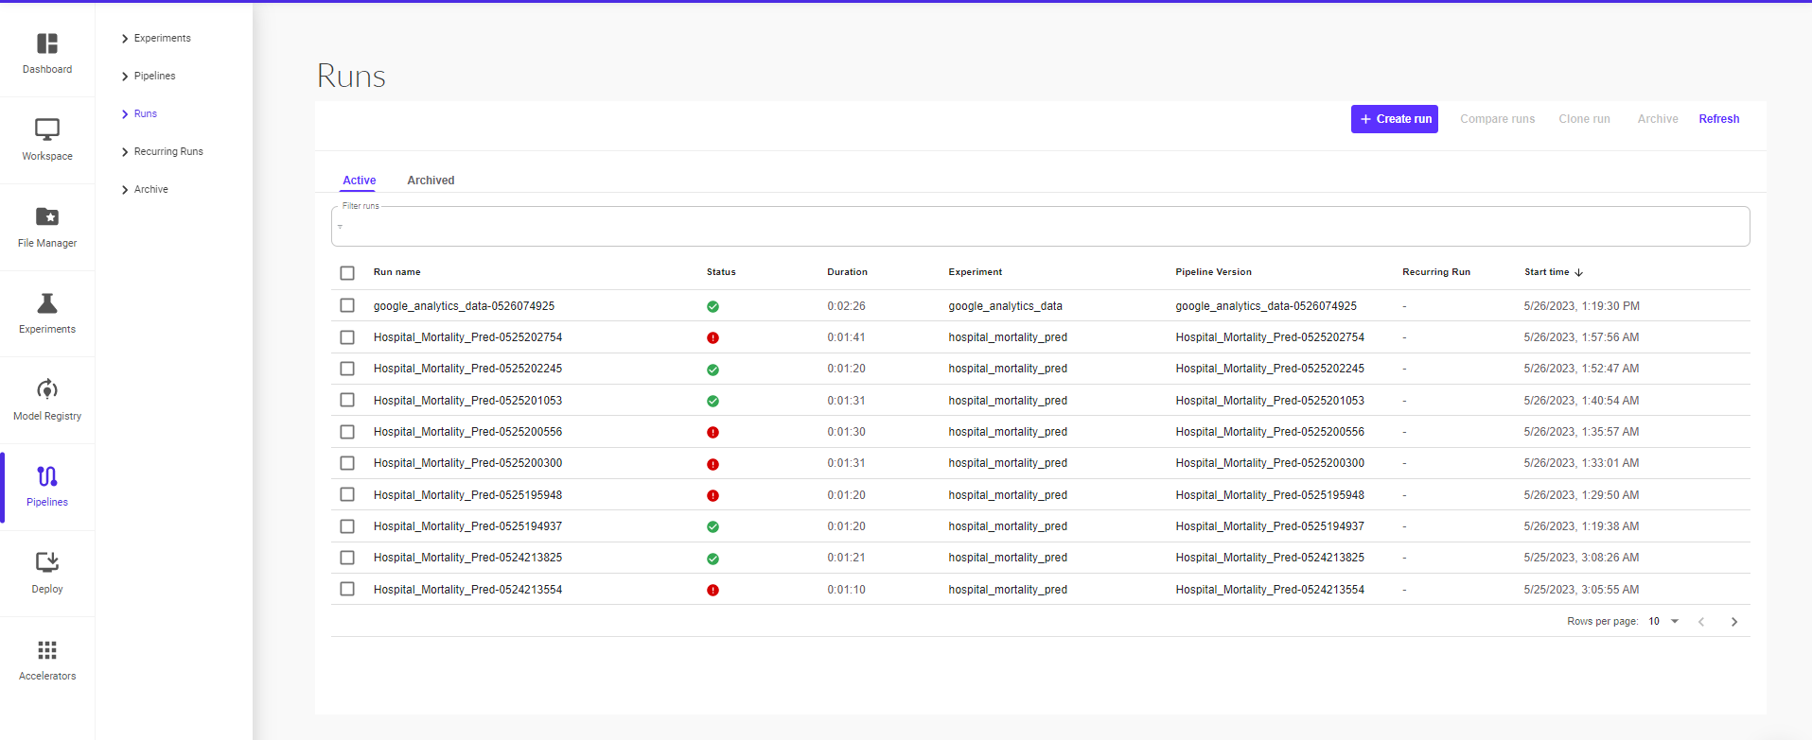Click success status icon for Hospital_Mortality_Pred-0525202245
Viewport: 1812px width, 740px height.
click(712, 370)
